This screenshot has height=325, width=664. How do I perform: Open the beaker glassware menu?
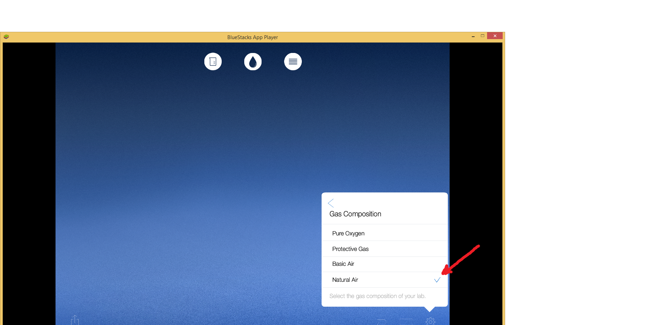point(213,62)
